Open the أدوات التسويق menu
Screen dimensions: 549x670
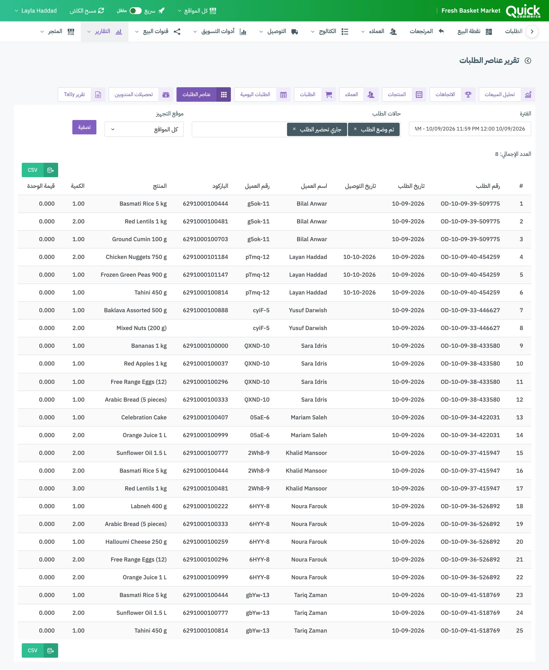[x=220, y=31]
